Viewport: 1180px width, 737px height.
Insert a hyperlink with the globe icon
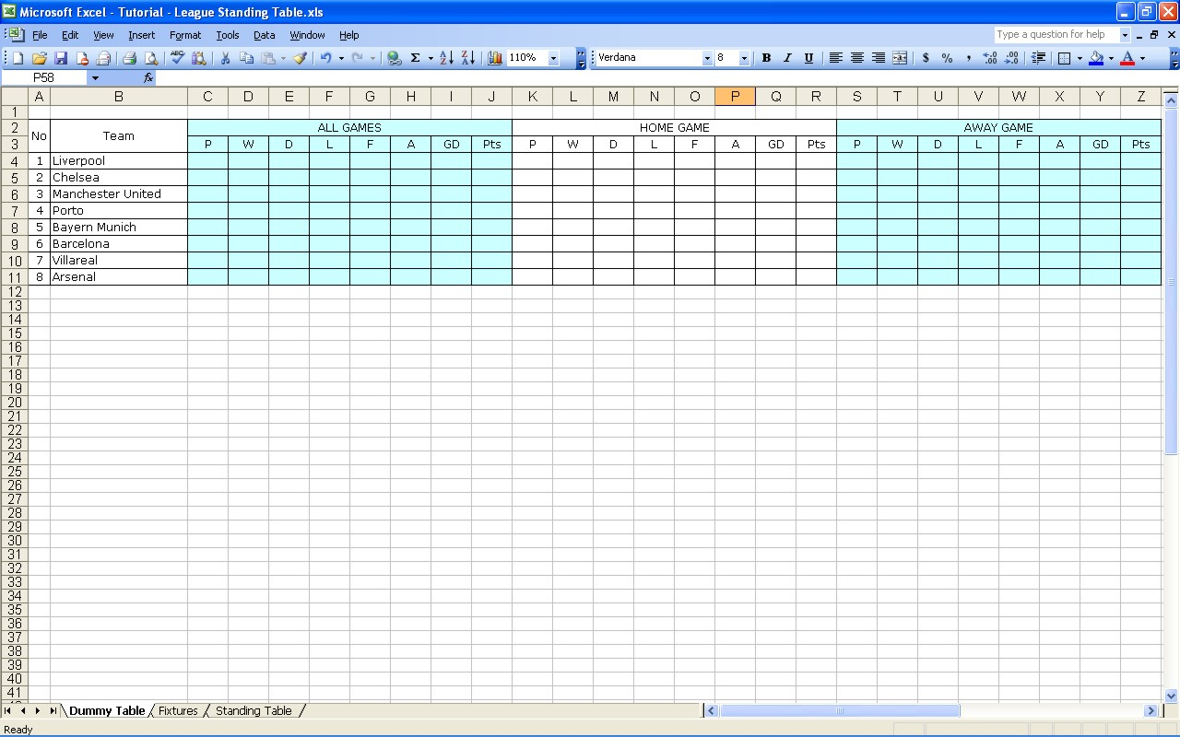395,58
